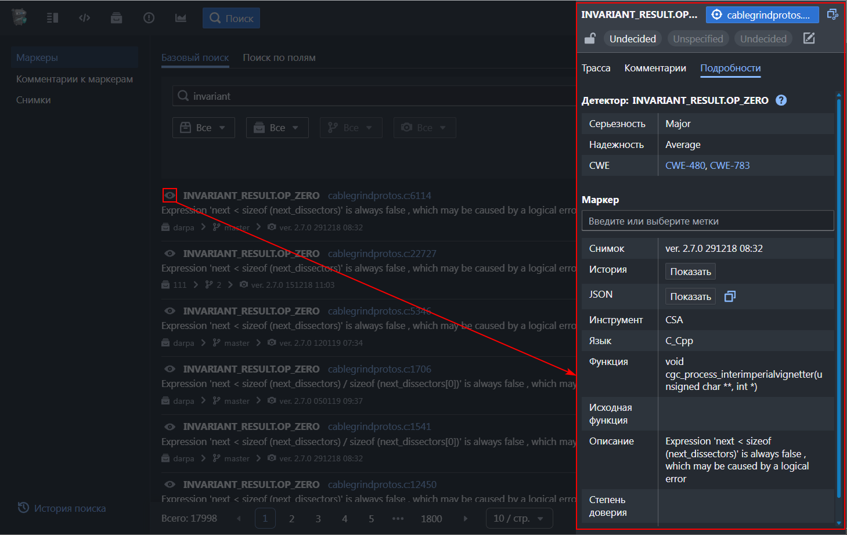847x535 pixels.
Task: Click Показать button in the История row
Action: 690,272
